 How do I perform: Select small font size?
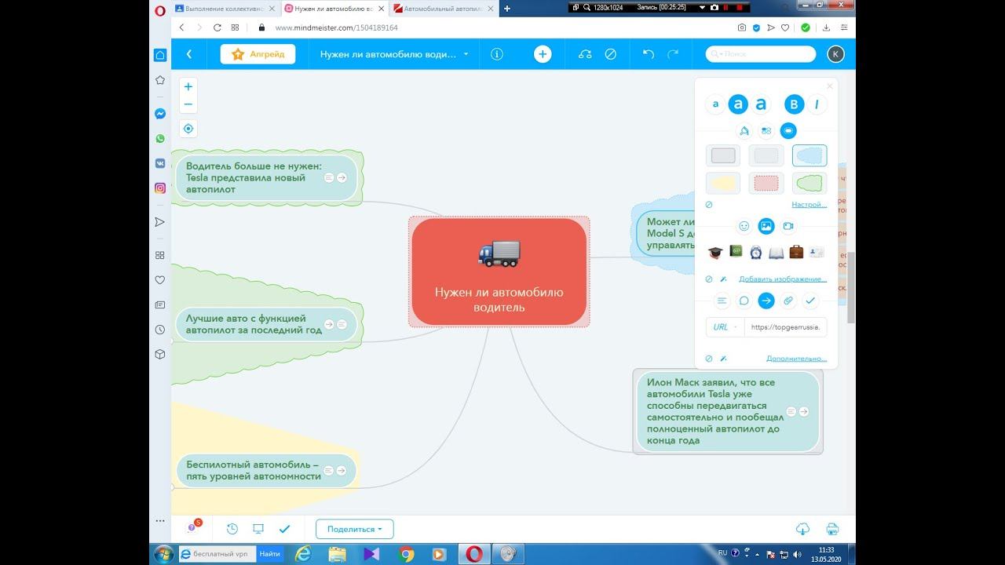[715, 104]
